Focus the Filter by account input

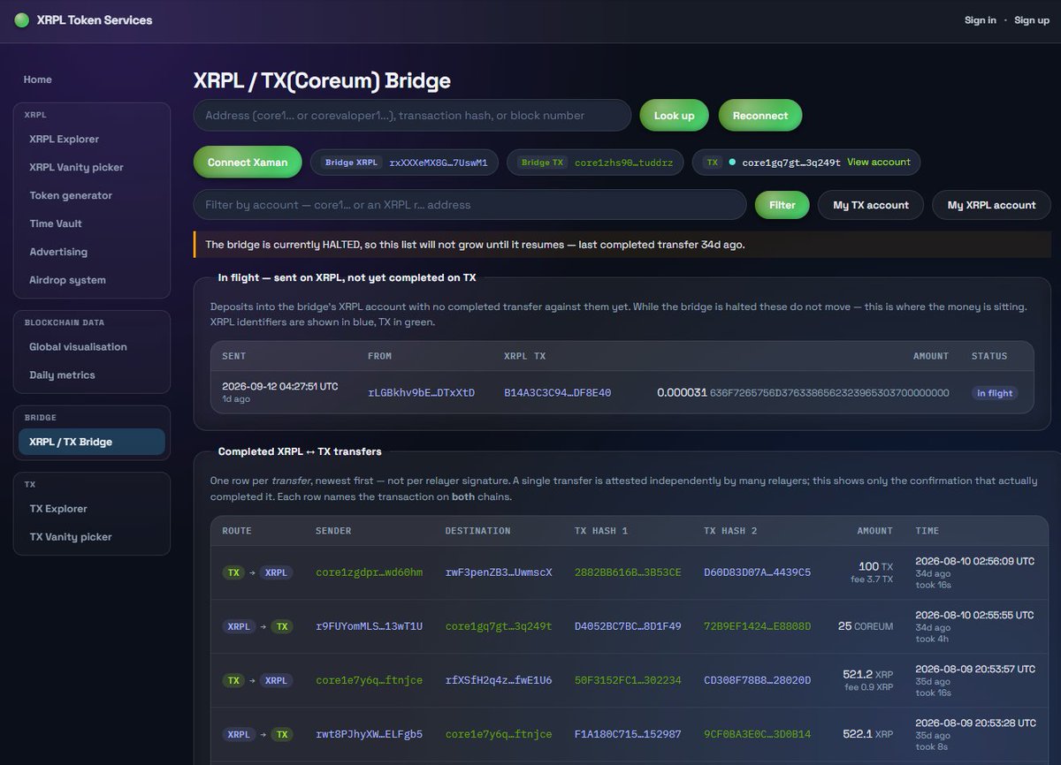tap(469, 205)
